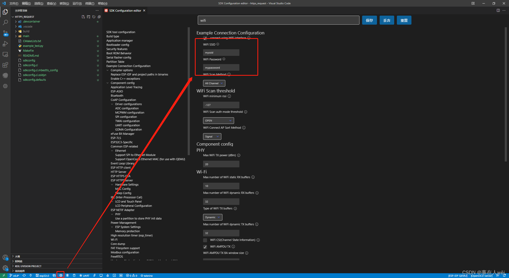Viewport: 509px width, 278px height.
Task: Open the 查看(V) menu
Action: click(51, 3)
